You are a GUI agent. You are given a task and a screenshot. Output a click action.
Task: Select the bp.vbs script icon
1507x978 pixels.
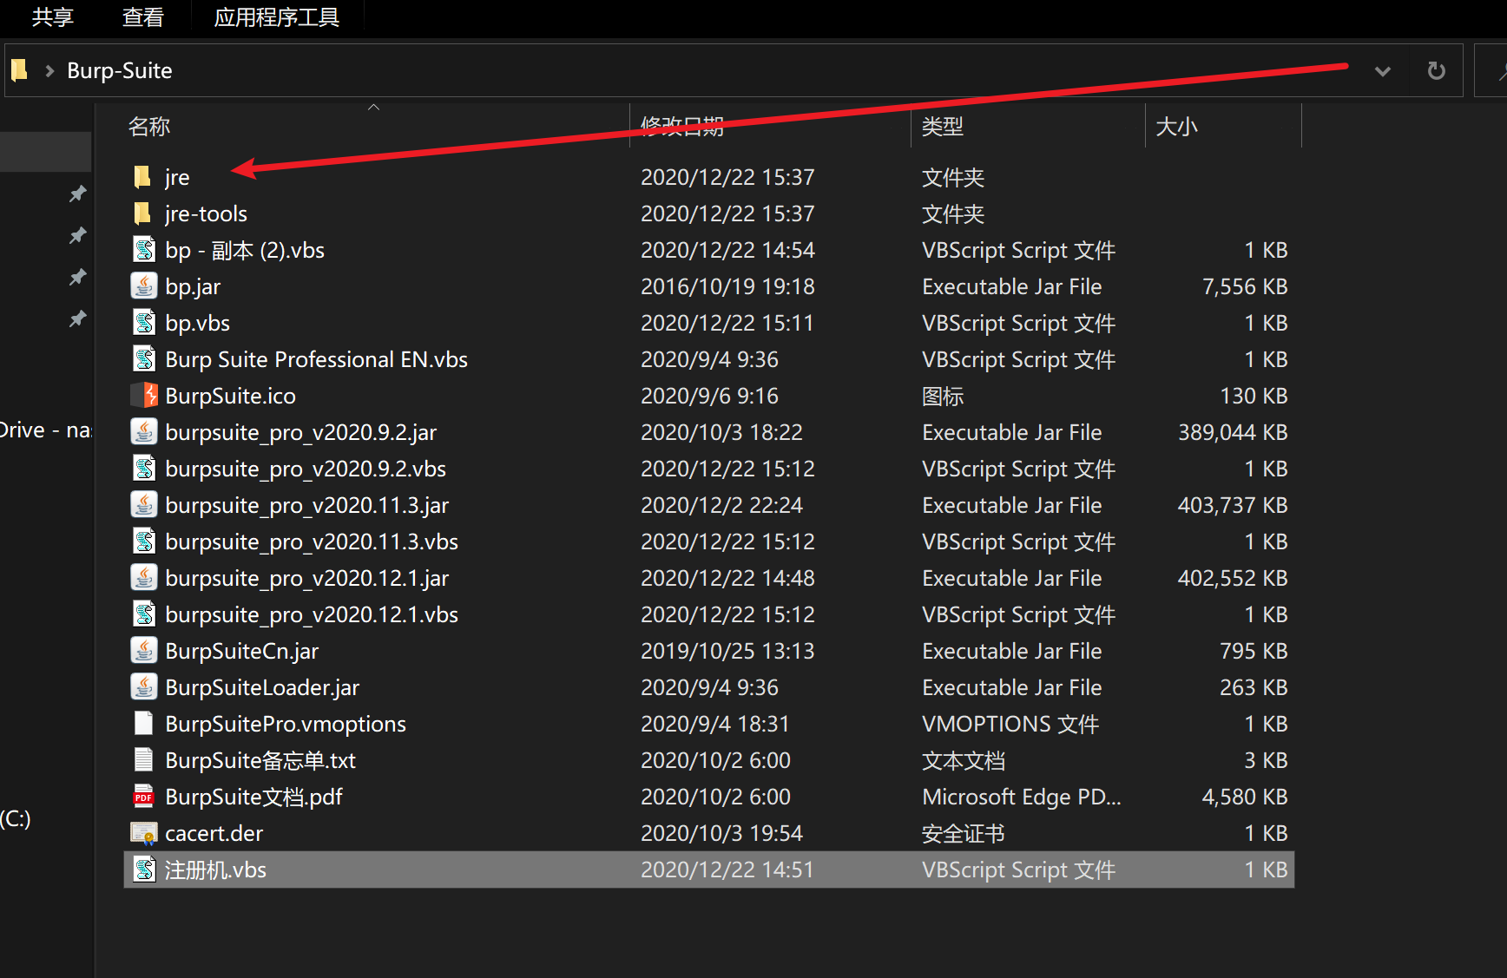click(x=144, y=322)
